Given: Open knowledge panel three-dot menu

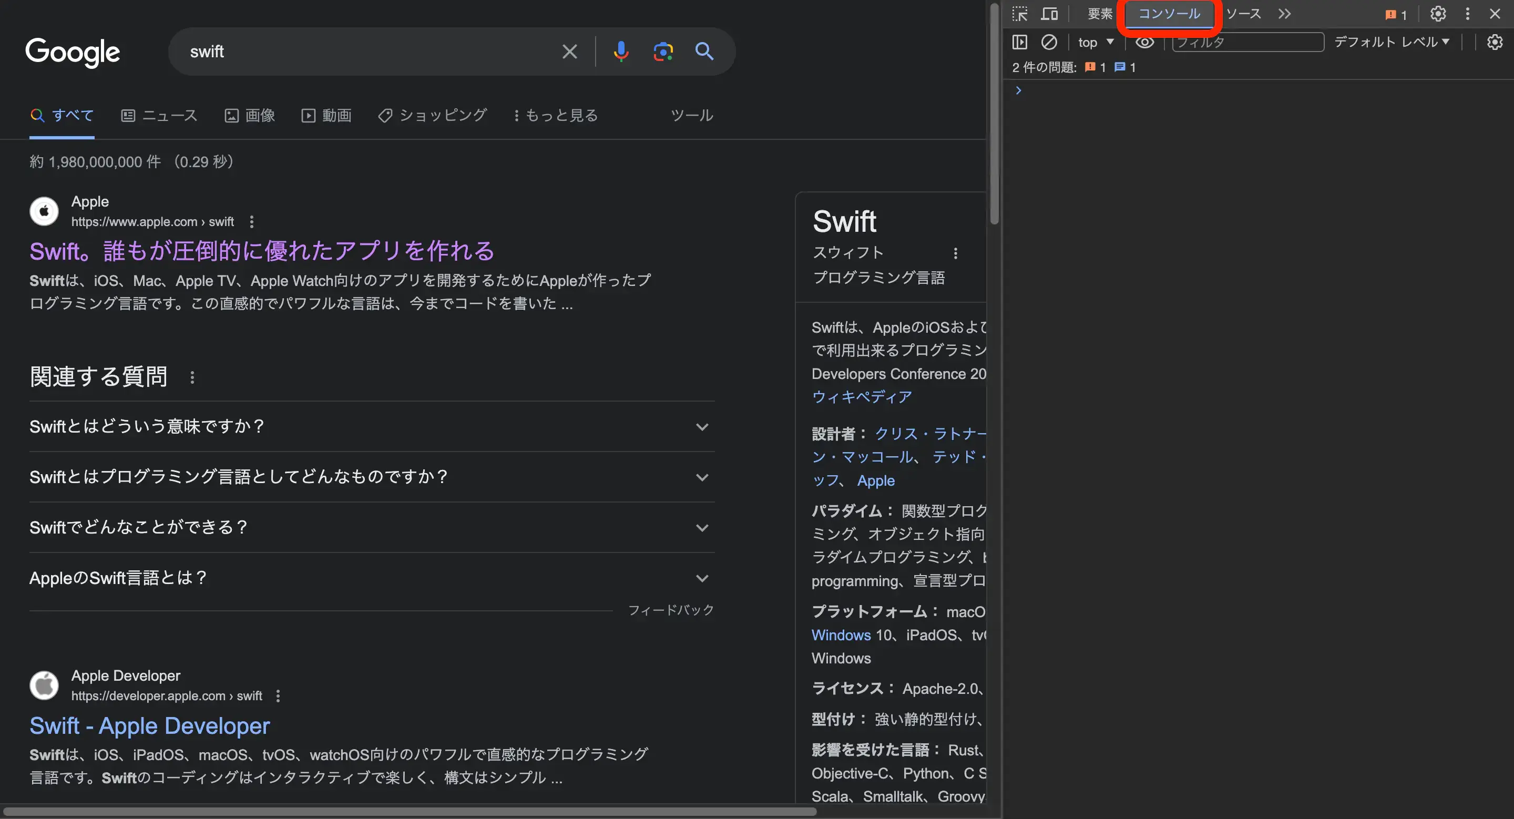Looking at the screenshot, I should pyautogui.click(x=955, y=253).
